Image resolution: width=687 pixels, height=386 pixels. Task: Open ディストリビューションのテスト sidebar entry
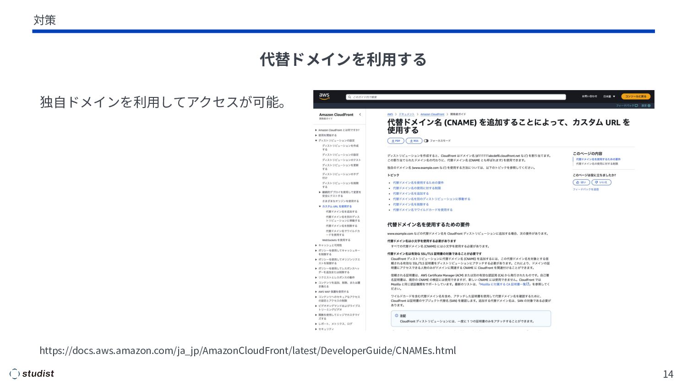pyautogui.click(x=341, y=160)
